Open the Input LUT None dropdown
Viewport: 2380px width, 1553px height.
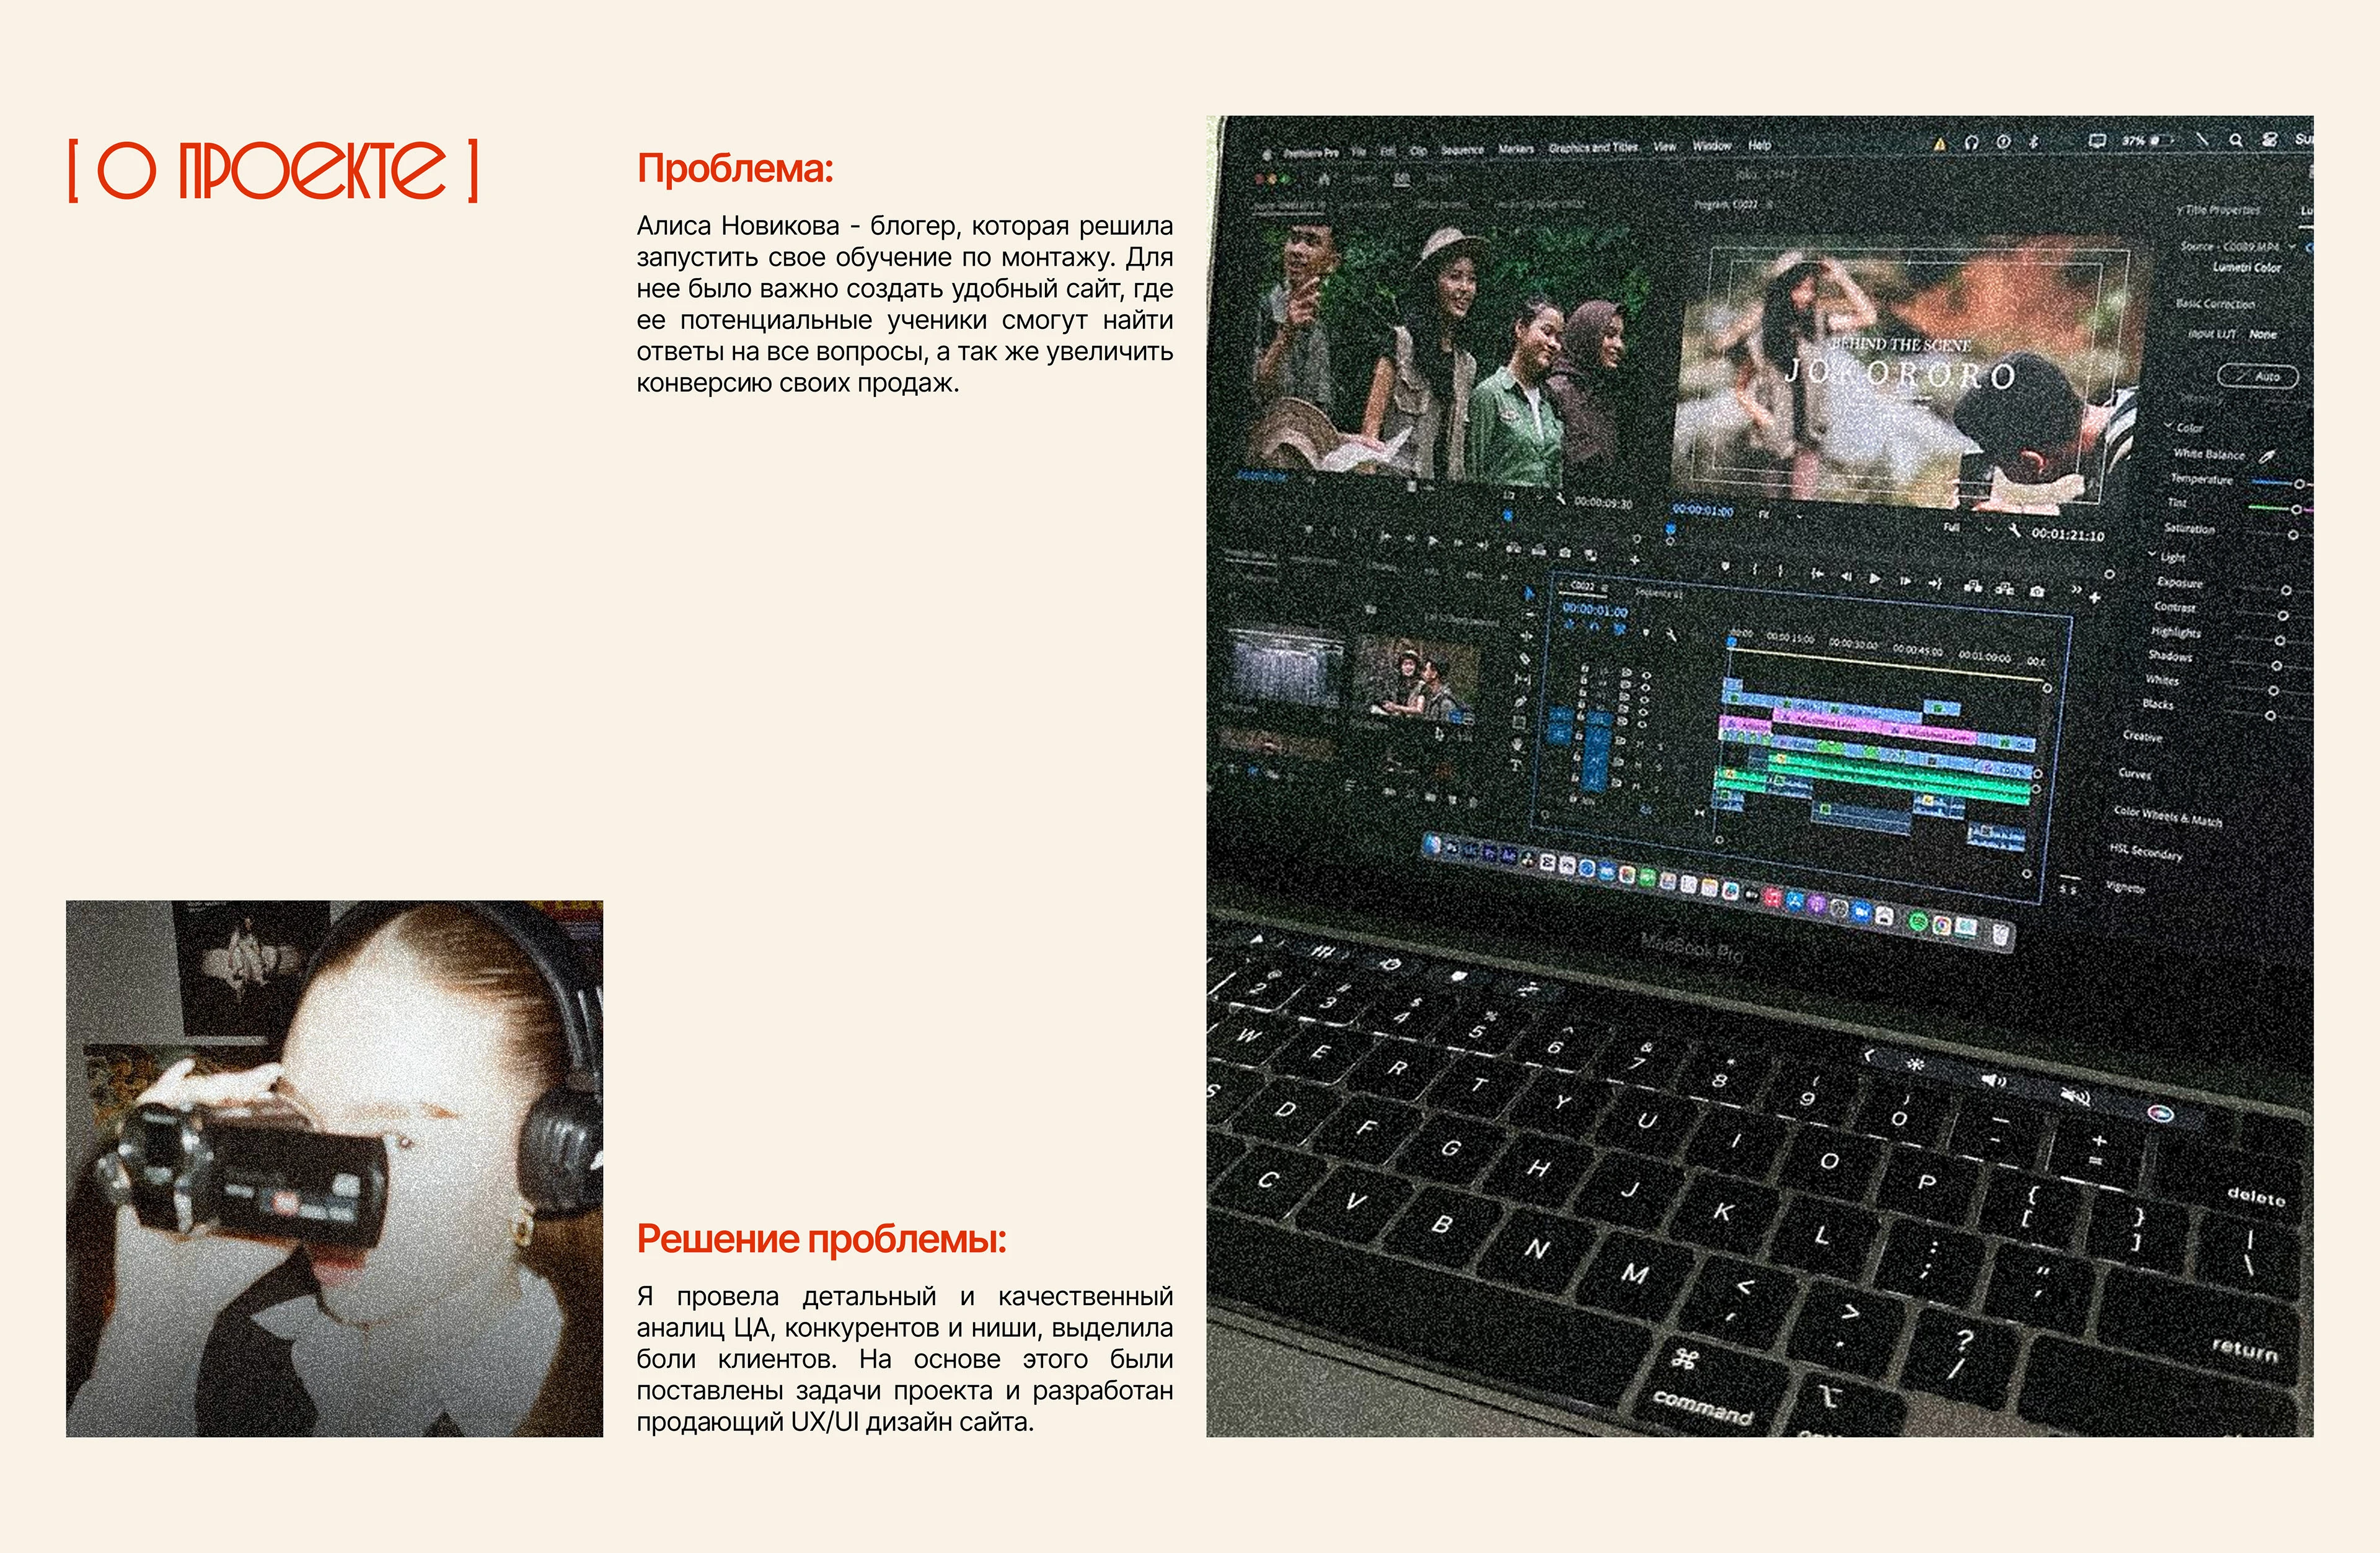[2262, 335]
